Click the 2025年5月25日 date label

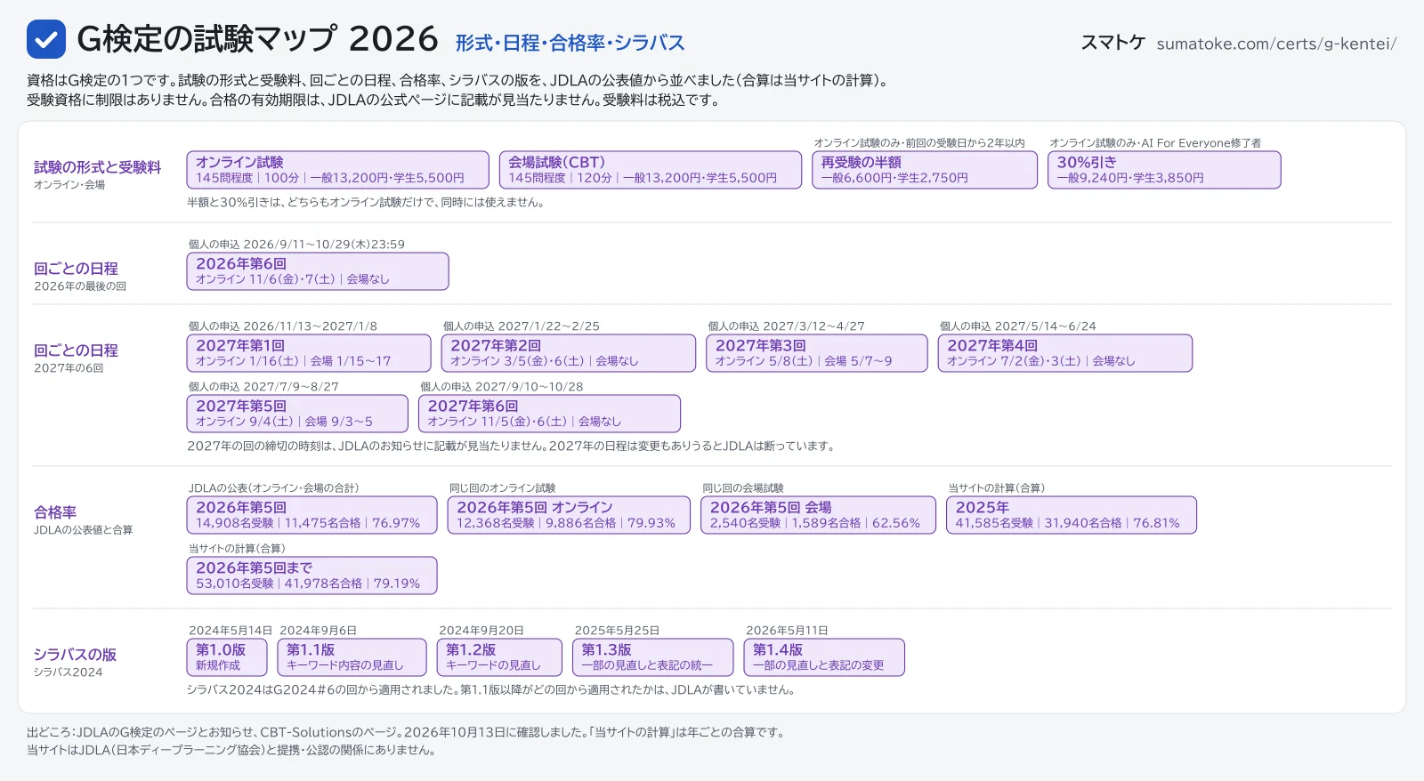[618, 630]
